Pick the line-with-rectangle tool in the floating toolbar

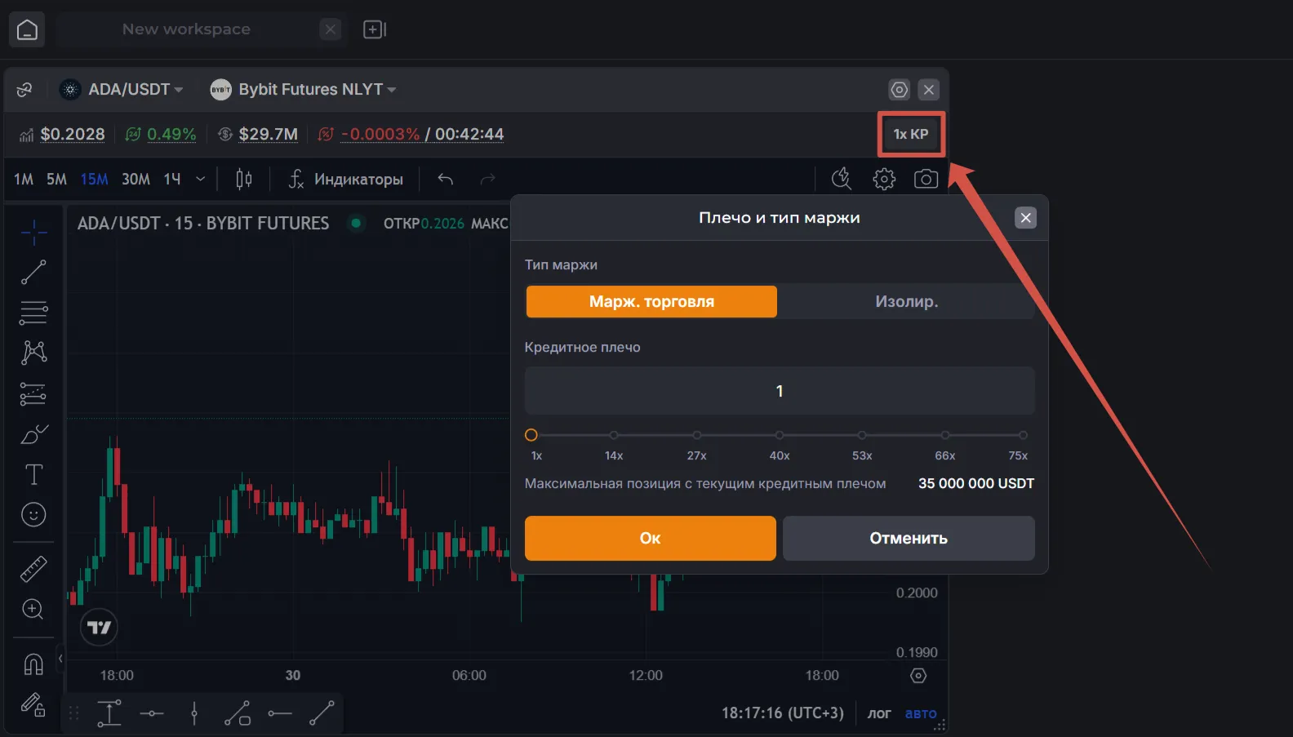(x=237, y=713)
